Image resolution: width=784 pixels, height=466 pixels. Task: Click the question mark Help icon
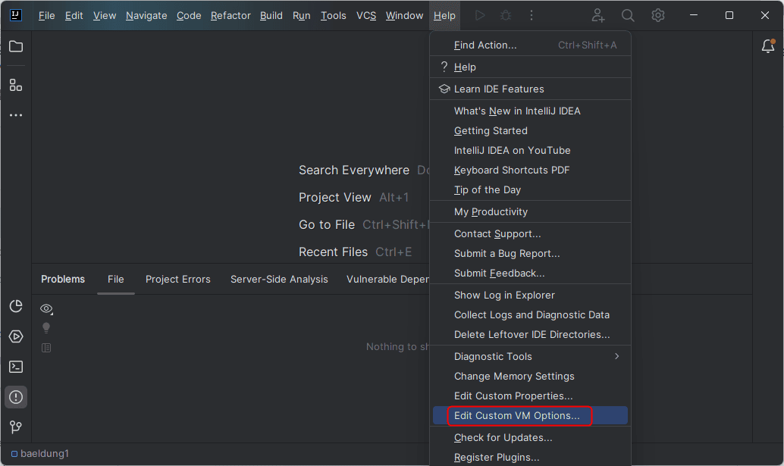pyautogui.click(x=444, y=67)
